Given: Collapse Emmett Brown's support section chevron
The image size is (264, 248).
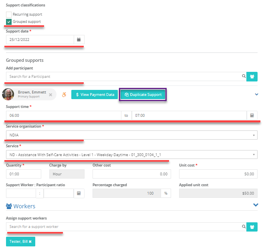Looking at the screenshot, I should 256,94.
